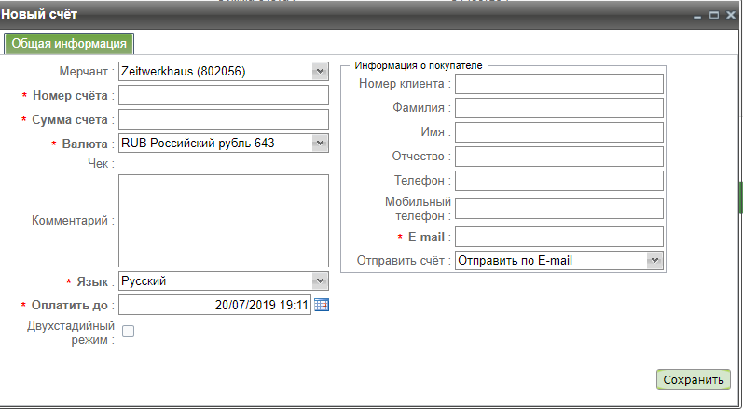Expand the Язык language dropdown
The image size is (743, 410).
pos(320,280)
